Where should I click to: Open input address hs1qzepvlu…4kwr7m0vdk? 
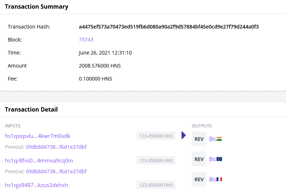[38, 136]
